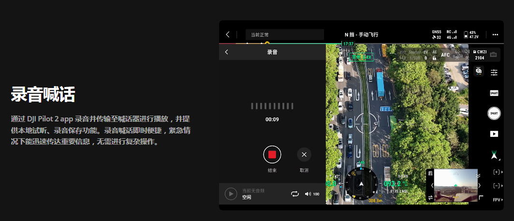Click the top-left app back arrow
This screenshot has height=221, width=514.
click(x=228, y=34)
